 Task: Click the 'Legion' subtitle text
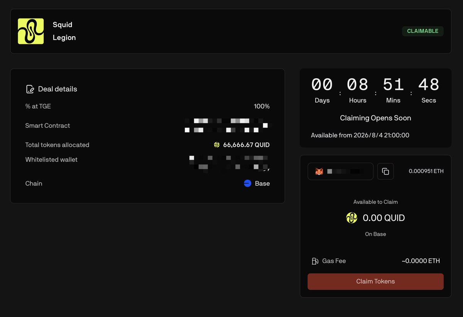click(x=64, y=38)
